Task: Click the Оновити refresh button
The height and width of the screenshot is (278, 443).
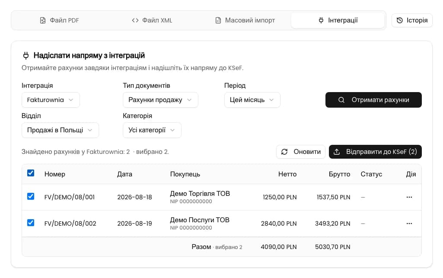Action: coord(301,152)
